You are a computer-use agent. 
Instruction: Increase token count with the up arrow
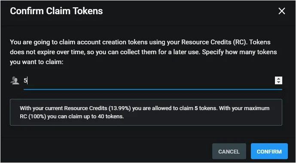click(278, 79)
